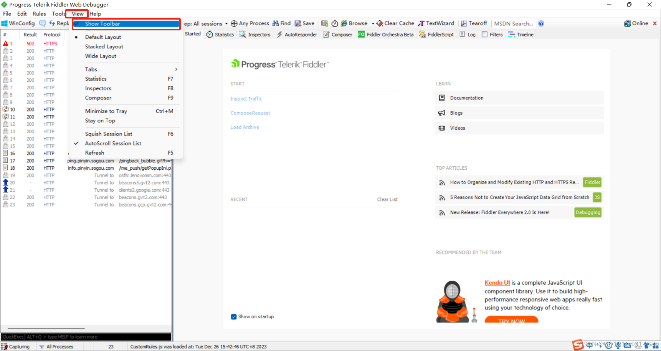The height and width of the screenshot is (351, 661).
Task: Open the Log tab
Action: coord(468,35)
